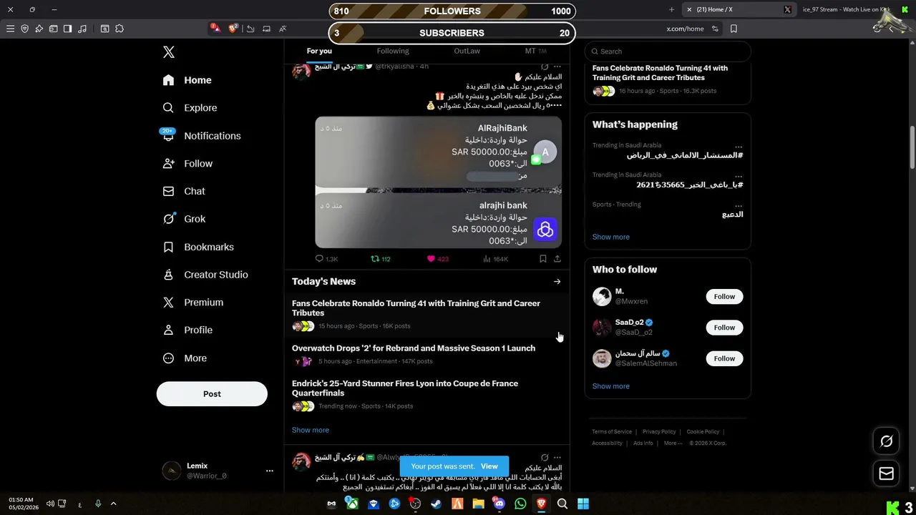Click the Home icon in the sidebar
Screen dimensions: 916x515
point(168,80)
